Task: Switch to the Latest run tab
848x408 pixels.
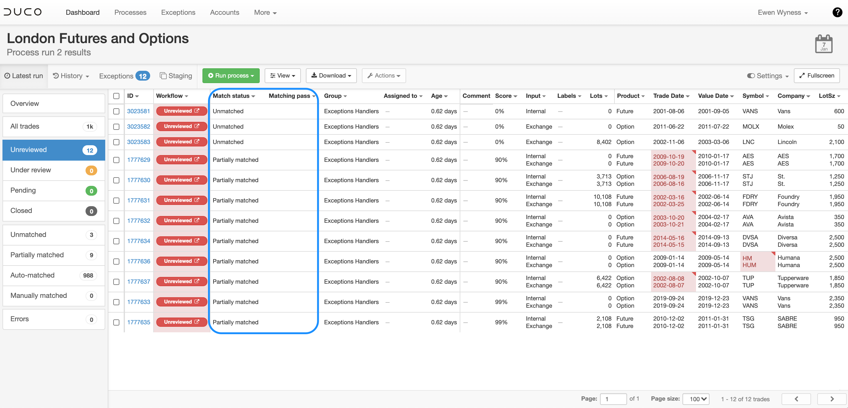Action: 24,76
